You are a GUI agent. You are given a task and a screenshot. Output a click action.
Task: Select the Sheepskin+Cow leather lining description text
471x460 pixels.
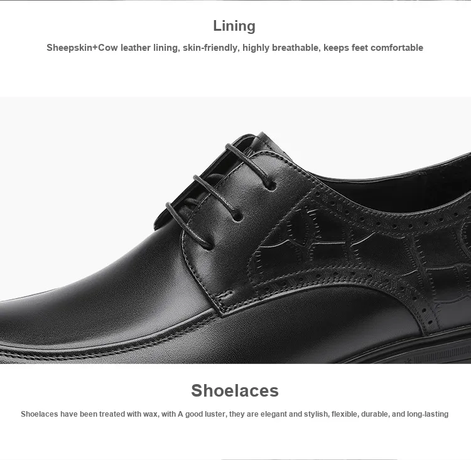pyautogui.click(x=235, y=48)
